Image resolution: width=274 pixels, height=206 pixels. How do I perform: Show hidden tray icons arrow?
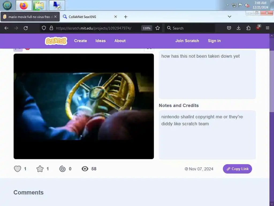pos(227,5)
